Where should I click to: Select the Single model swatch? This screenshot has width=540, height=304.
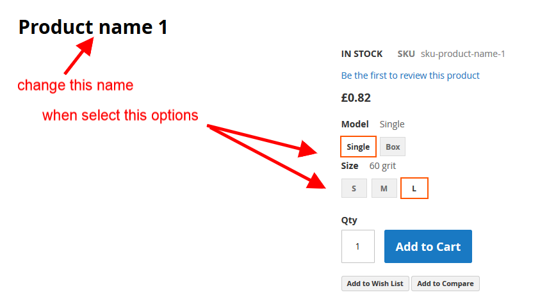pyautogui.click(x=358, y=147)
